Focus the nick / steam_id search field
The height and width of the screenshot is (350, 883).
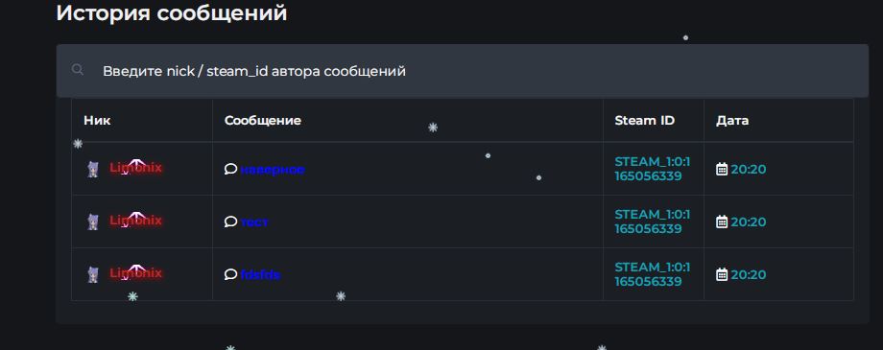pyautogui.click(x=462, y=71)
